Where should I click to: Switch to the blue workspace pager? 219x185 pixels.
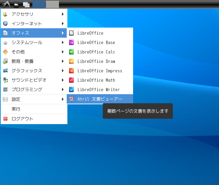[39, 4]
